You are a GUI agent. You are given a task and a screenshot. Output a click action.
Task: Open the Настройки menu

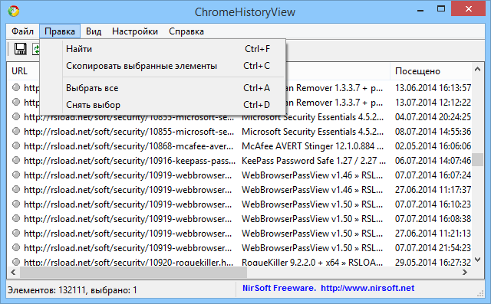pos(135,31)
